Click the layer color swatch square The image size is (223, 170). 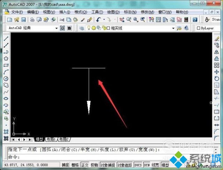108,28
